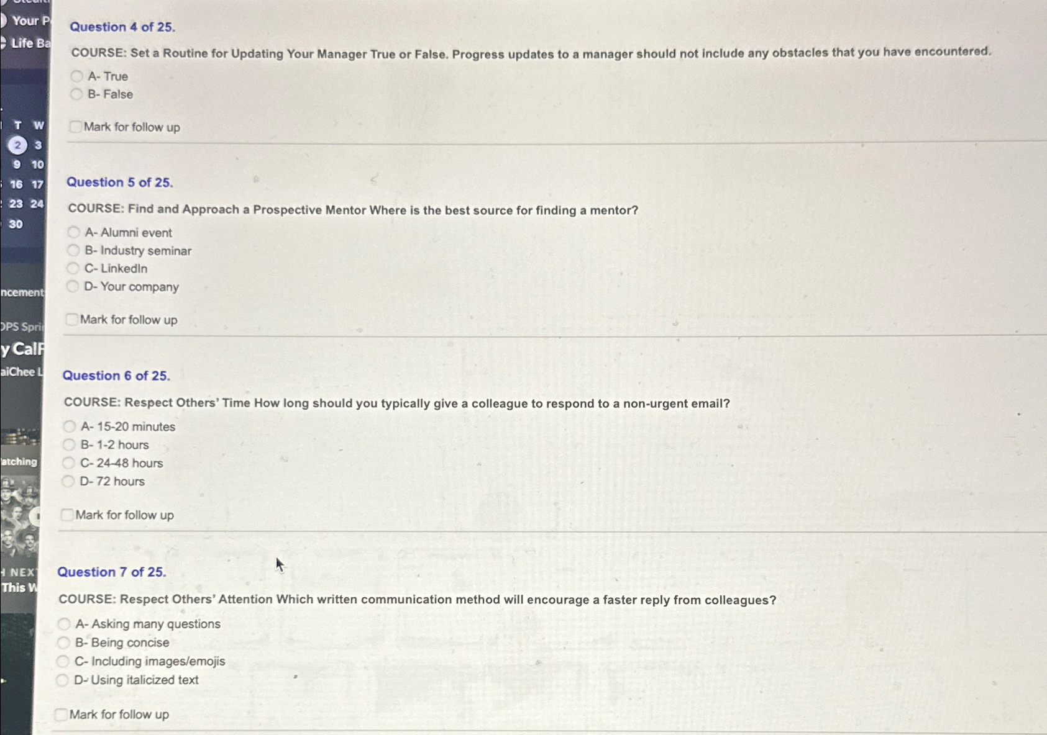Viewport: 1047px width, 735px height.
Task: Choose "B- Being concise" in Question 7
Action: click(63, 643)
